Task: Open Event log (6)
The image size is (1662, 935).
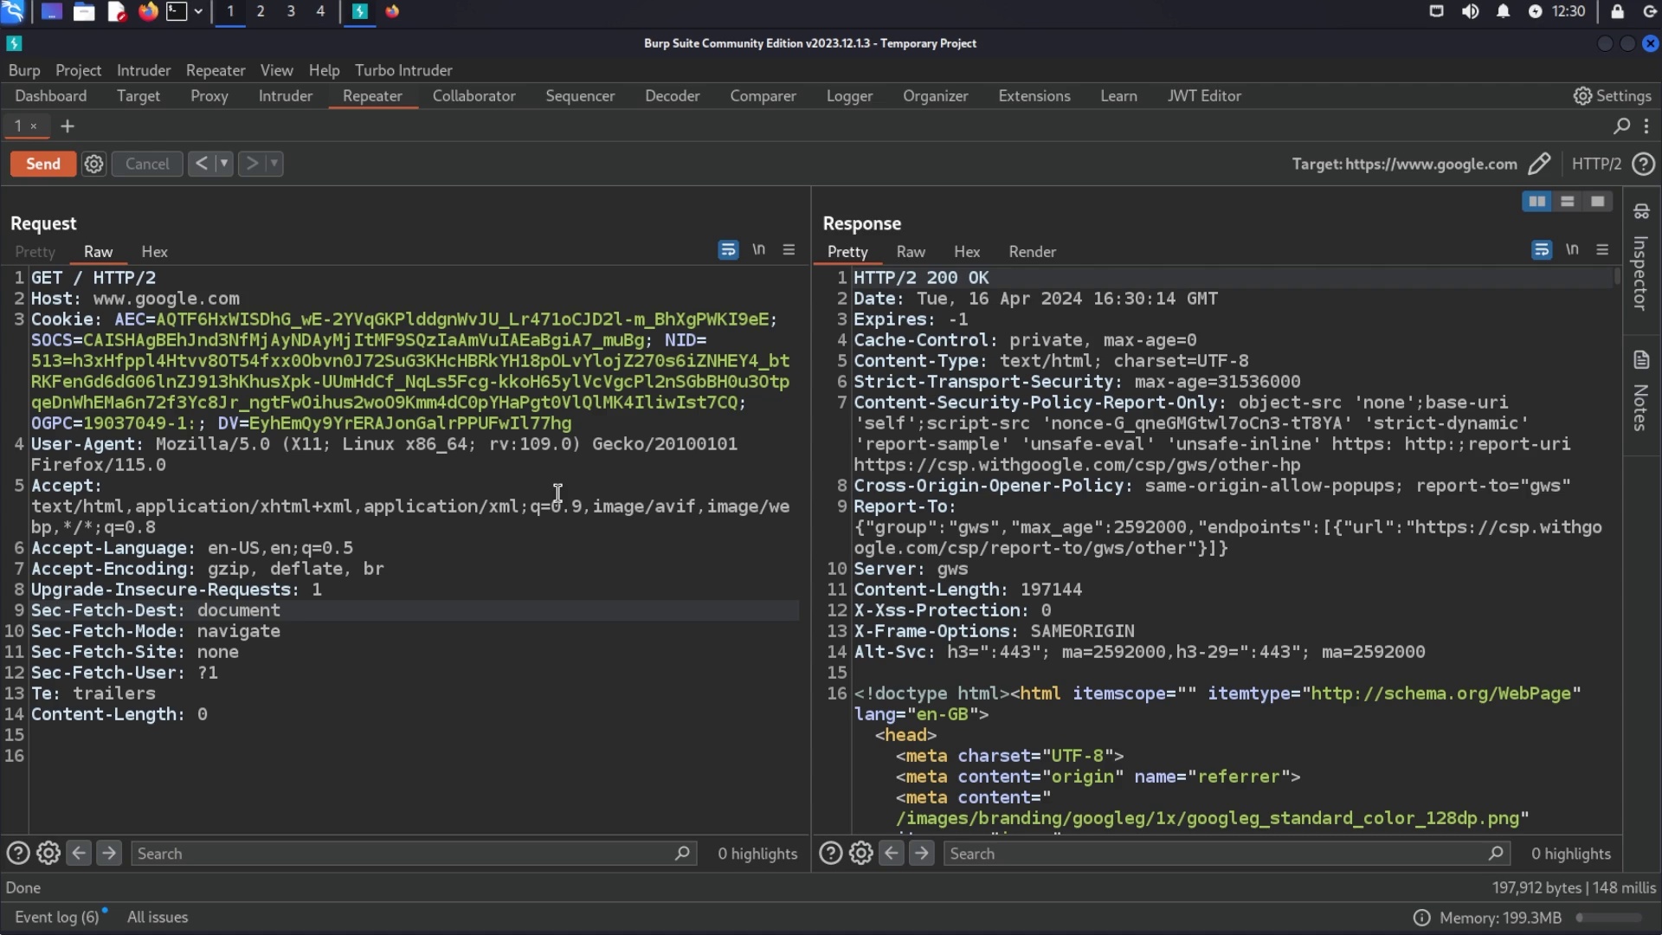Action: tap(57, 918)
